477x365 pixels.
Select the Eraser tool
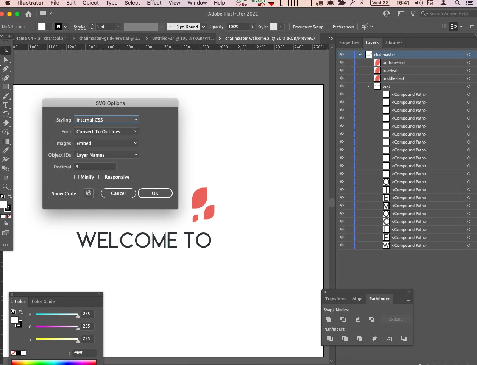pyautogui.click(x=6, y=123)
